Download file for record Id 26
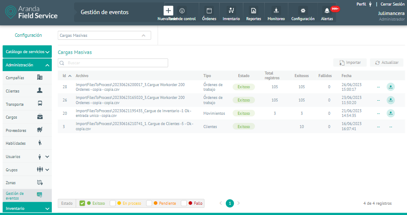The image size is (407, 215). point(391,100)
